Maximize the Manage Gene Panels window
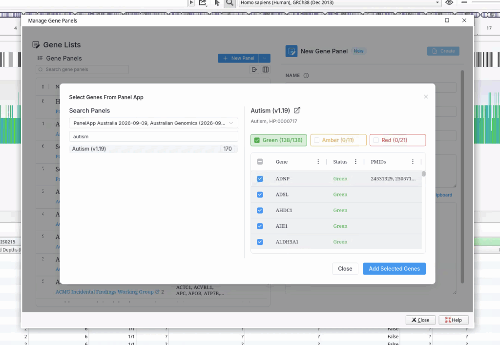The height and width of the screenshot is (345, 500). coord(447,21)
